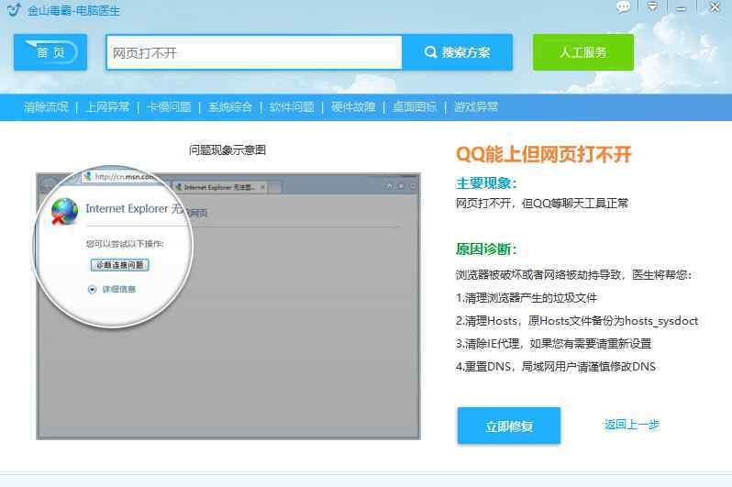Open 人工服务 manual service
This screenshot has width=732, height=487.
(583, 52)
